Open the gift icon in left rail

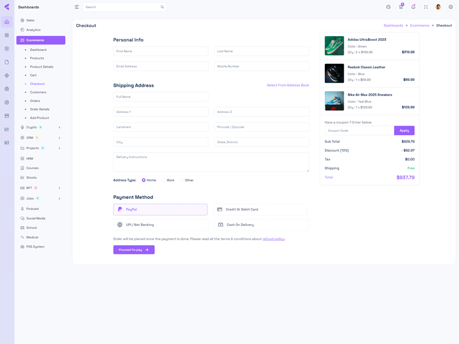coord(7,89)
